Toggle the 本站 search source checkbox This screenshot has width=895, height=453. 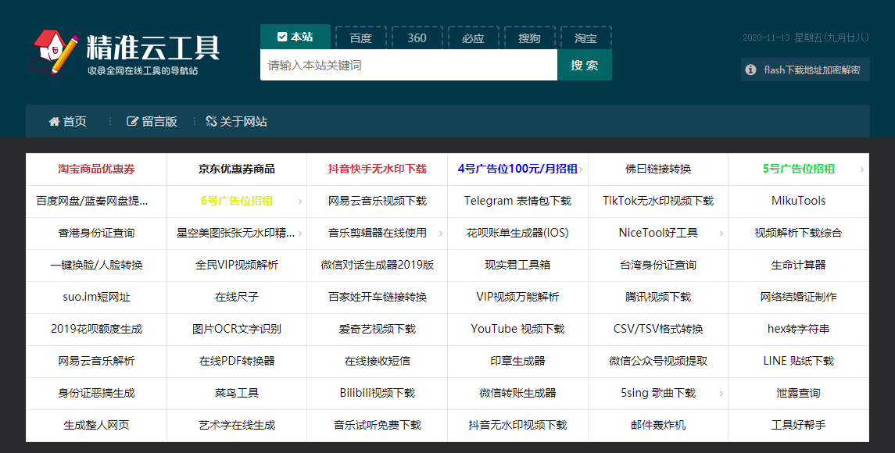tap(282, 37)
